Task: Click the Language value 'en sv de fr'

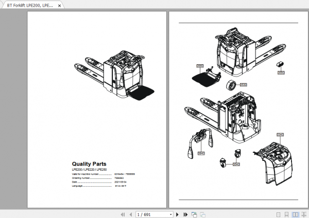Action: click(x=121, y=186)
